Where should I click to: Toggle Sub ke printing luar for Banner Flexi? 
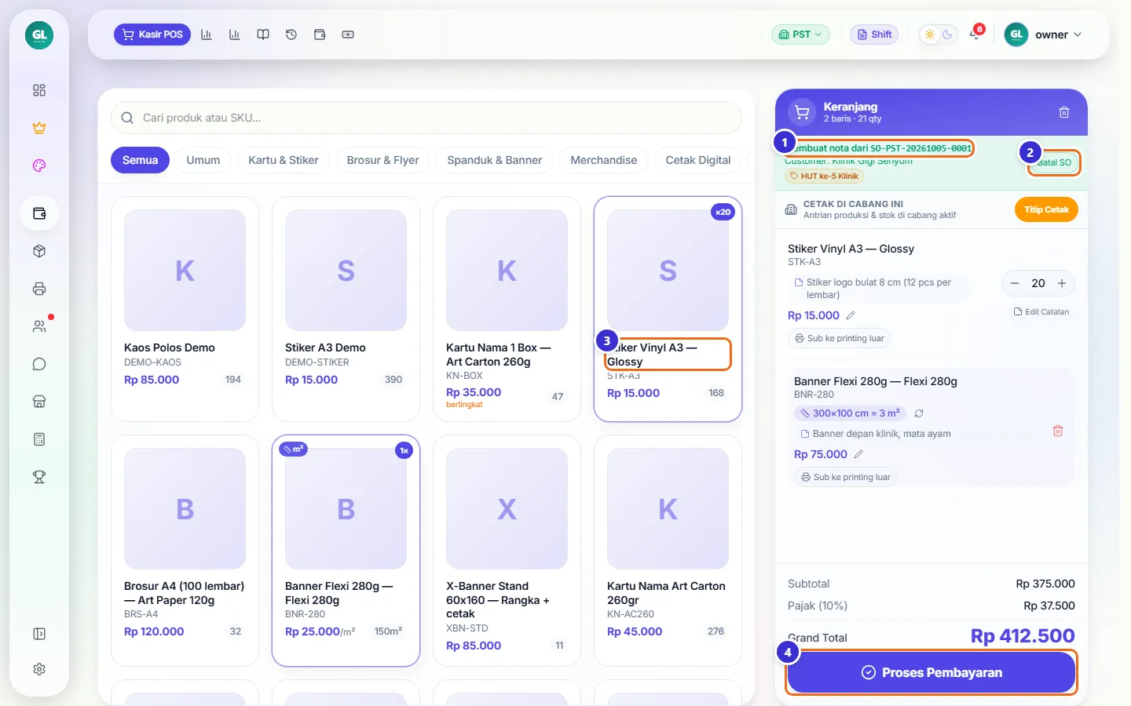point(845,477)
